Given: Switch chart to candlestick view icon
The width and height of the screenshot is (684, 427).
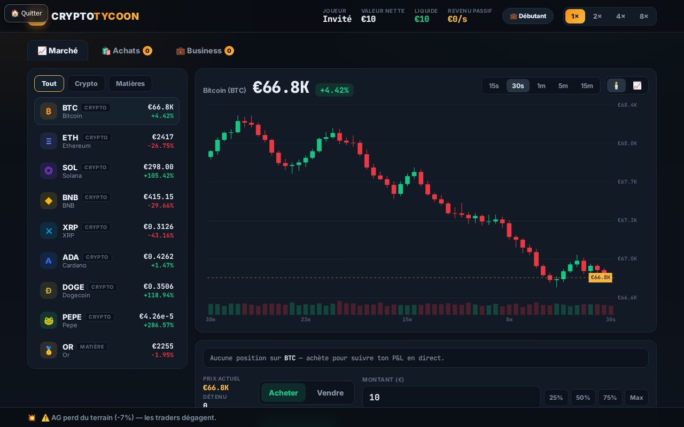Looking at the screenshot, I should [616, 85].
